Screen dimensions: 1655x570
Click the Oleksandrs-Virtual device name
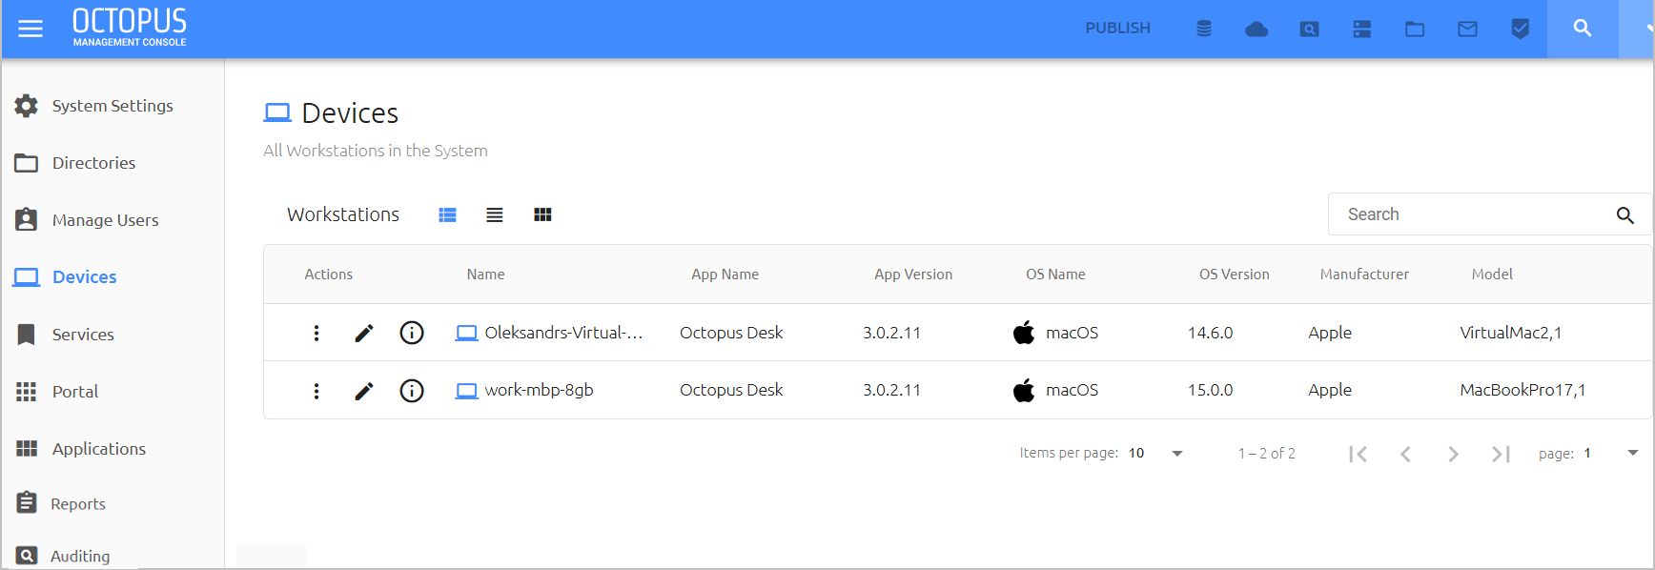(563, 333)
